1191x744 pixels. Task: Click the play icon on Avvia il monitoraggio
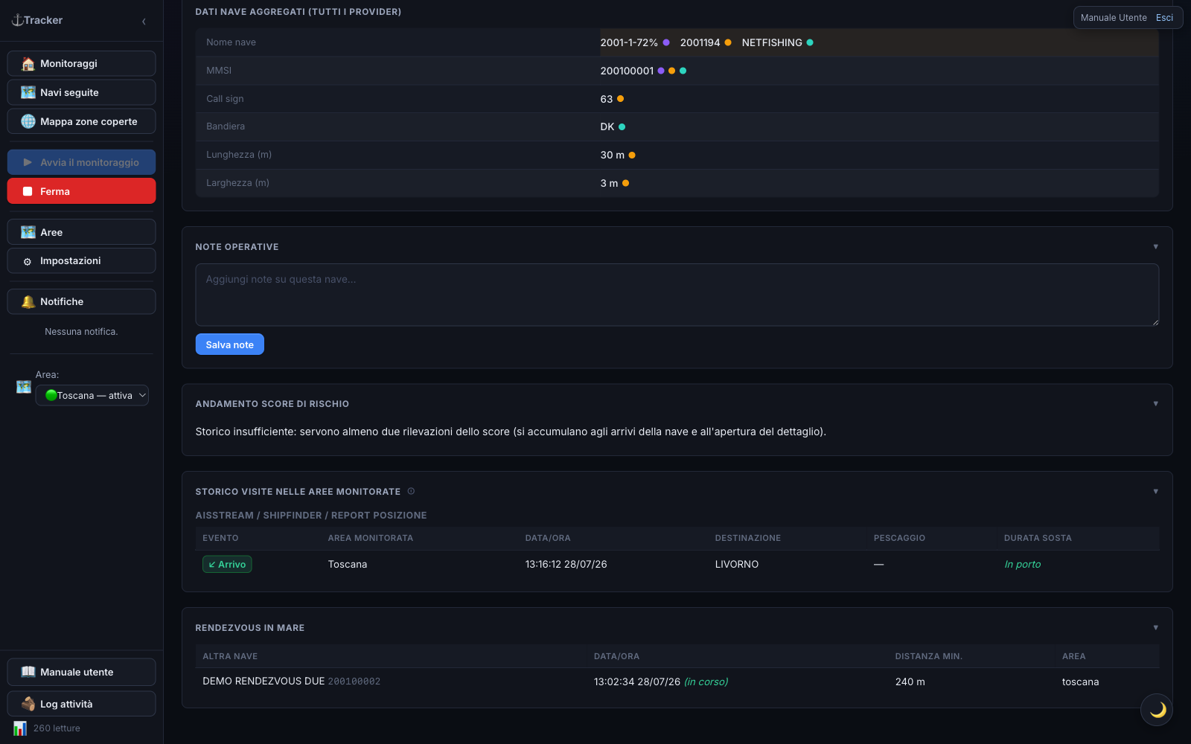[x=28, y=162]
